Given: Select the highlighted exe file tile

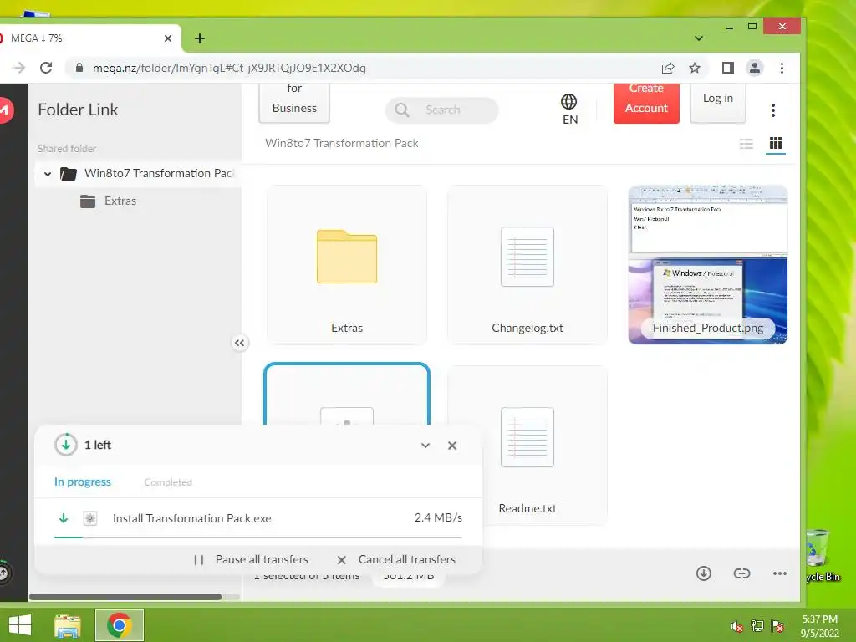Looking at the screenshot, I should [347, 395].
